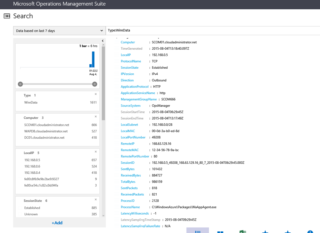Click the Excel export icon
Image resolution: width=320 pixels, height=233 pixels.
click(x=243, y=231)
